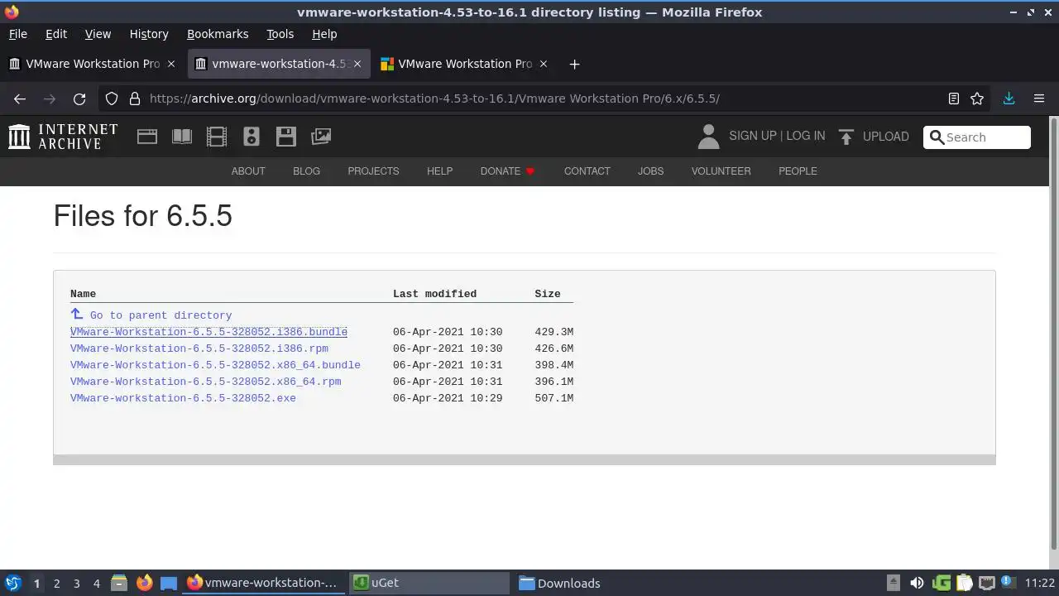Image resolution: width=1059 pixels, height=596 pixels.
Task: Click the site security padlock icon
Action: pyautogui.click(x=135, y=99)
